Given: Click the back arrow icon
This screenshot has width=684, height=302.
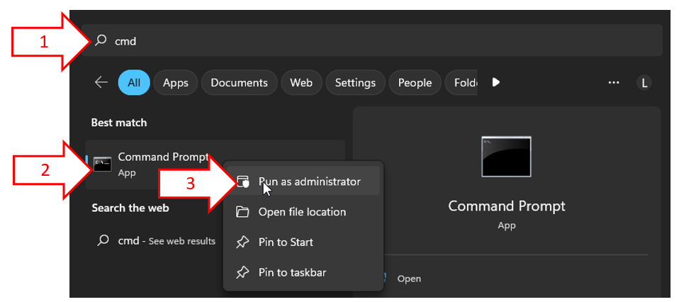Looking at the screenshot, I should pyautogui.click(x=101, y=82).
